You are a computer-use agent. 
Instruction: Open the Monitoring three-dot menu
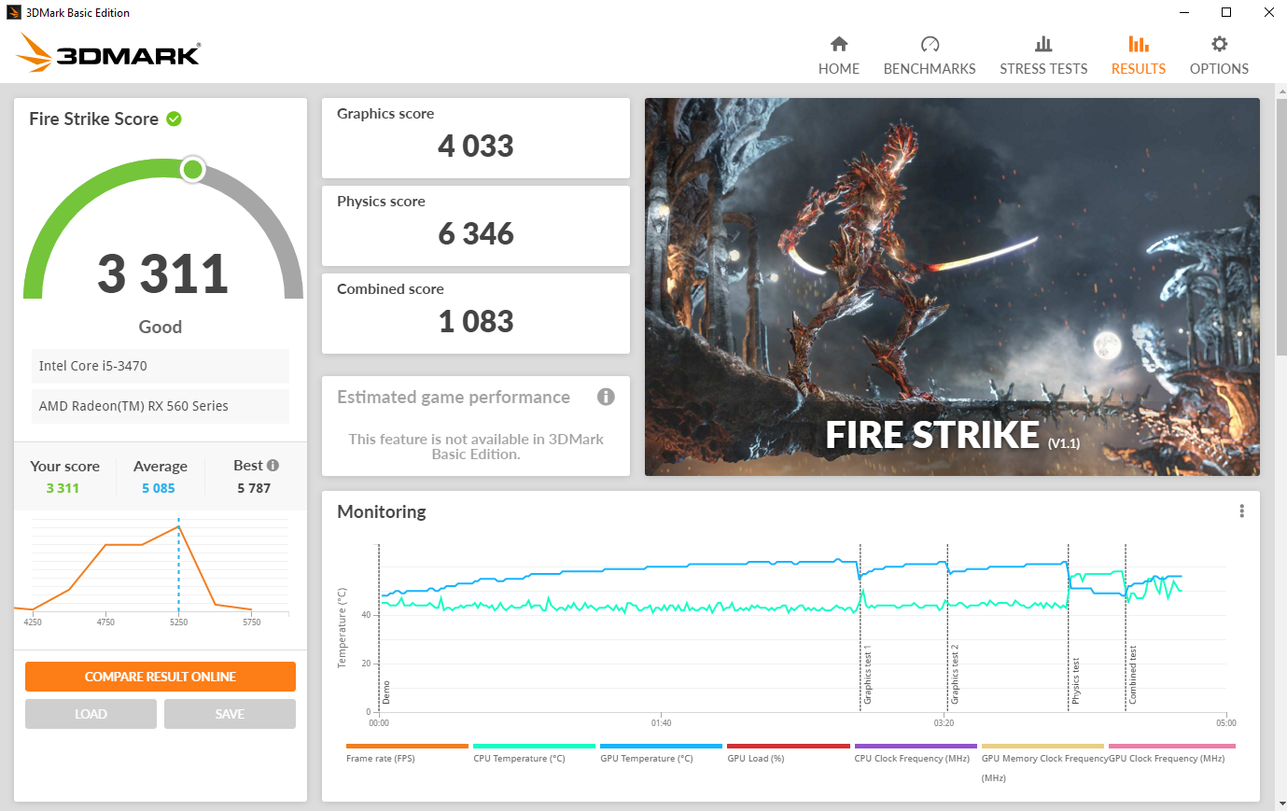click(1241, 511)
